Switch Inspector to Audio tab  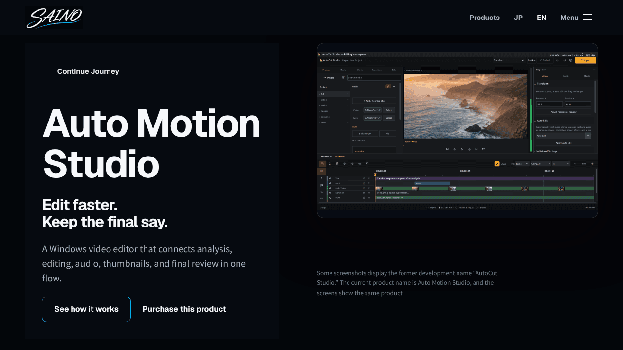tap(566, 76)
